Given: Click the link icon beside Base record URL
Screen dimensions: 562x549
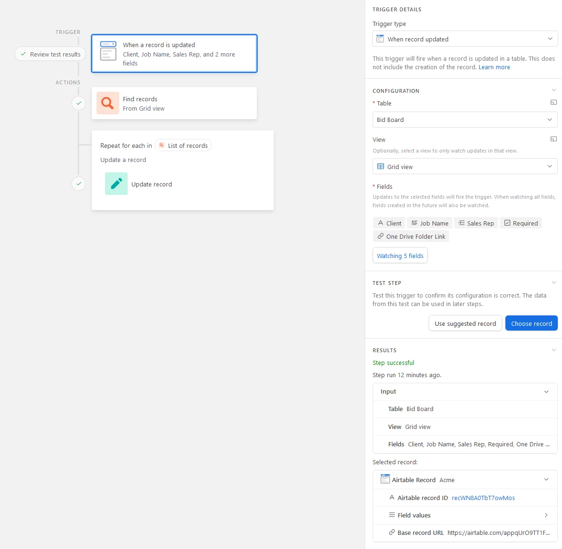Looking at the screenshot, I should (x=392, y=532).
